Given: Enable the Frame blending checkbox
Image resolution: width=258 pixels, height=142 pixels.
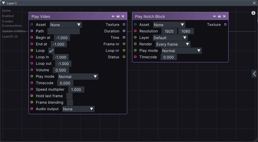Looking at the screenshot, I should 70,103.
